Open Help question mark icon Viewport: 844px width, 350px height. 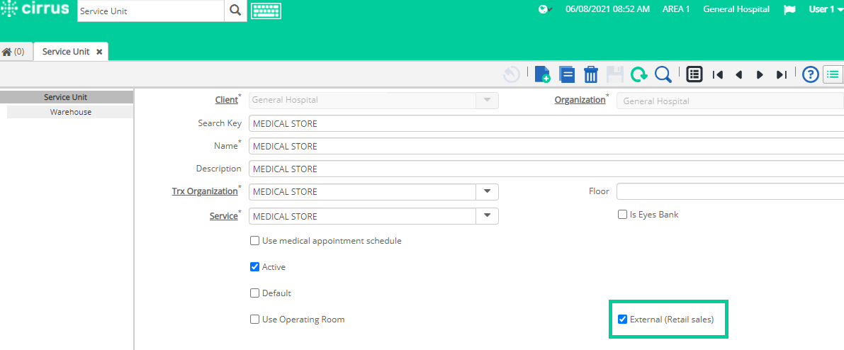click(810, 74)
